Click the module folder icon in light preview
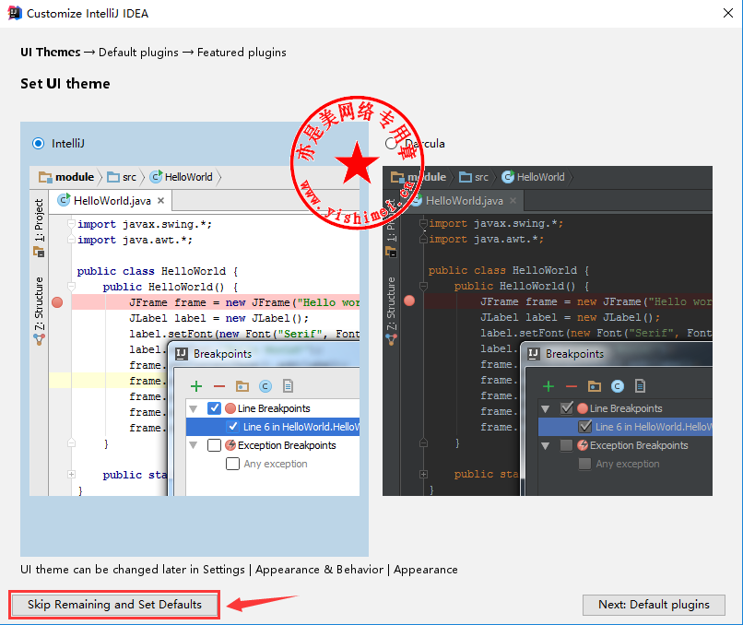Image resolution: width=743 pixels, height=625 pixels. tap(45, 177)
